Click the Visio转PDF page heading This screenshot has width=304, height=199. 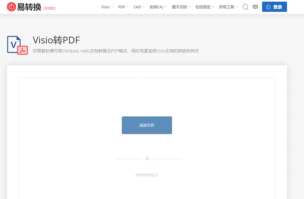(56, 40)
